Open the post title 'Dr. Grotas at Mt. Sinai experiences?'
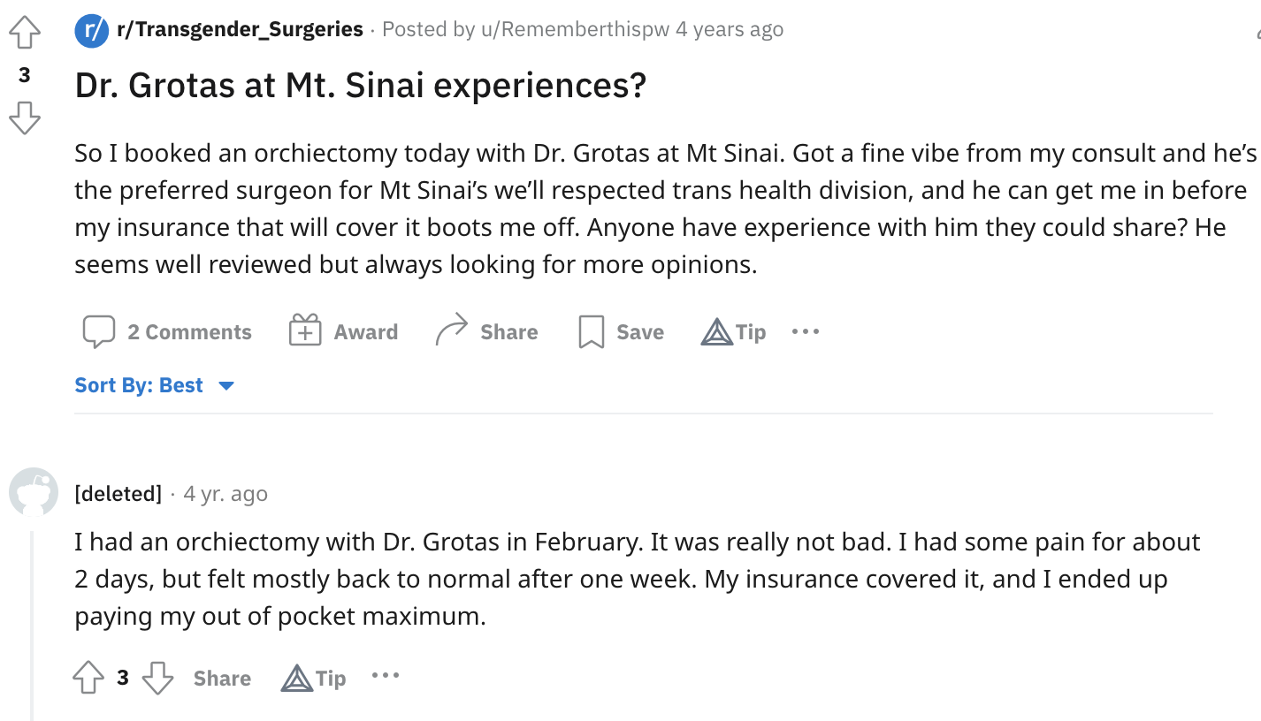Screen dimensions: 1261x721 tap(361, 85)
